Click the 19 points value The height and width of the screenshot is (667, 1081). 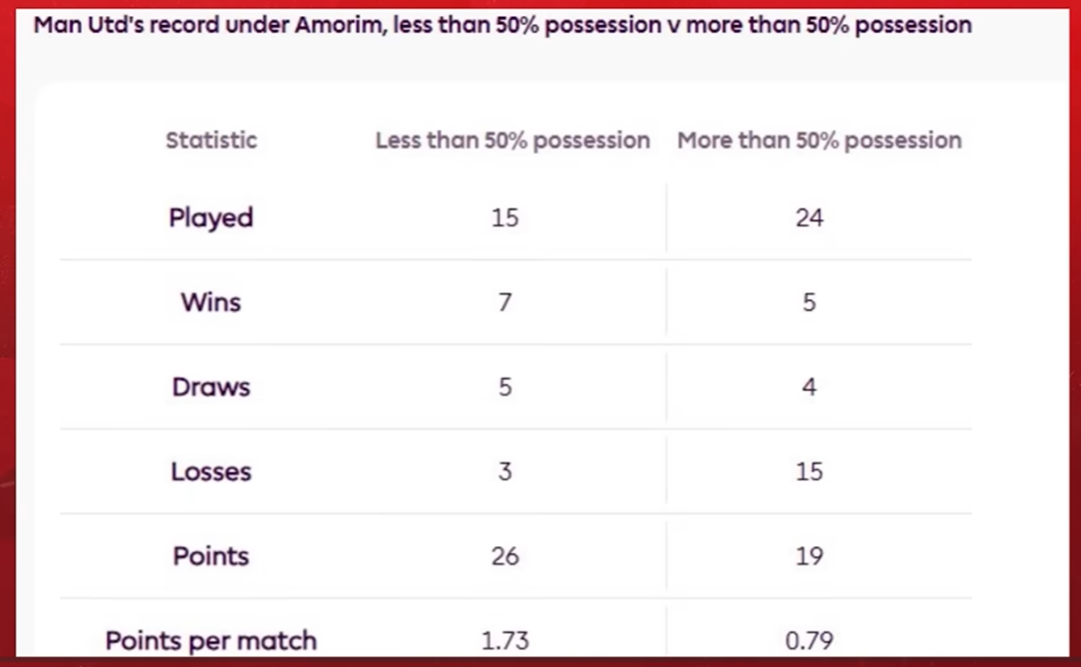[x=810, y=556]
